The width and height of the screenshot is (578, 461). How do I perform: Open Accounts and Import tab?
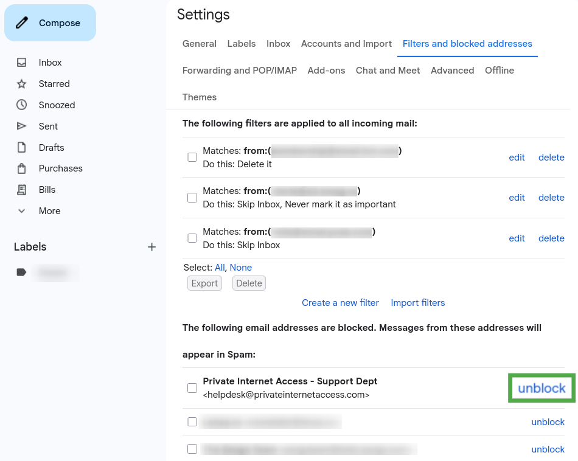346,43
